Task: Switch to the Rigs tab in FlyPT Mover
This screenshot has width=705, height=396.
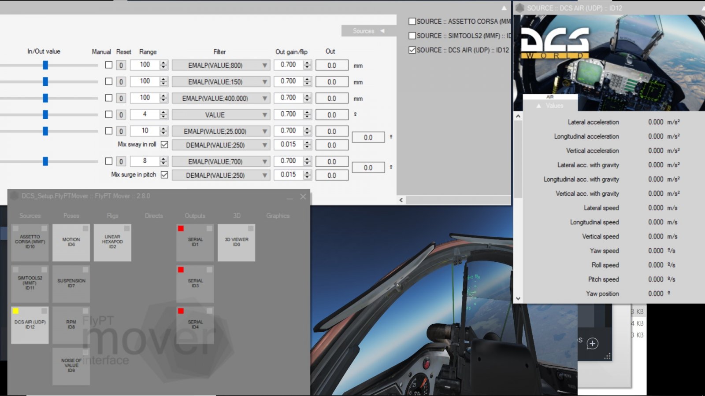Action: point(112,216)
